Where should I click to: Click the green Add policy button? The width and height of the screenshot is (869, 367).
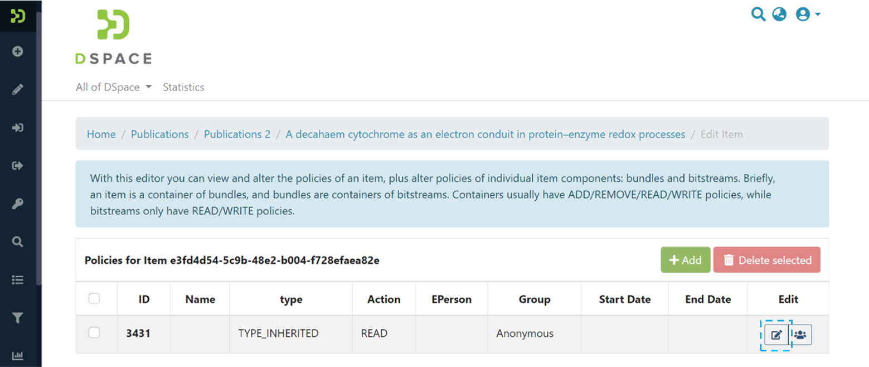(x=685, y=260)
